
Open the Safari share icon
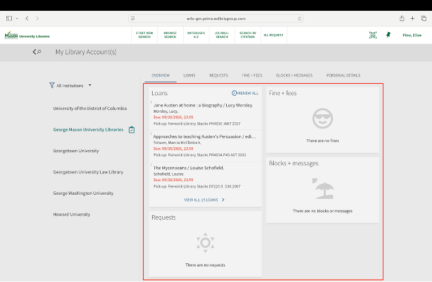point(402,19)
